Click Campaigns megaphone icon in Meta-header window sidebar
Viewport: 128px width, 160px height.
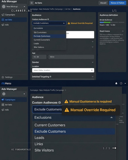[x=3, y=100]
